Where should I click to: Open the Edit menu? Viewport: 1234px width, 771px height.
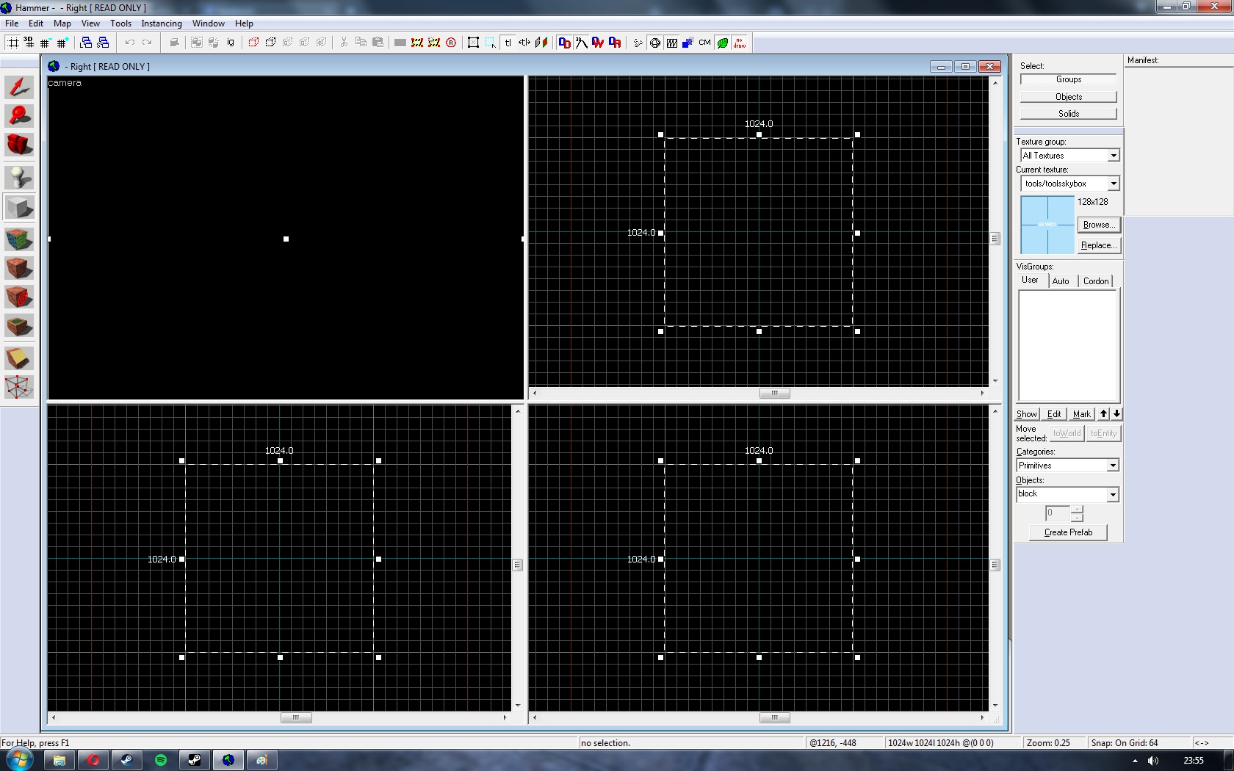coord(36,23)
